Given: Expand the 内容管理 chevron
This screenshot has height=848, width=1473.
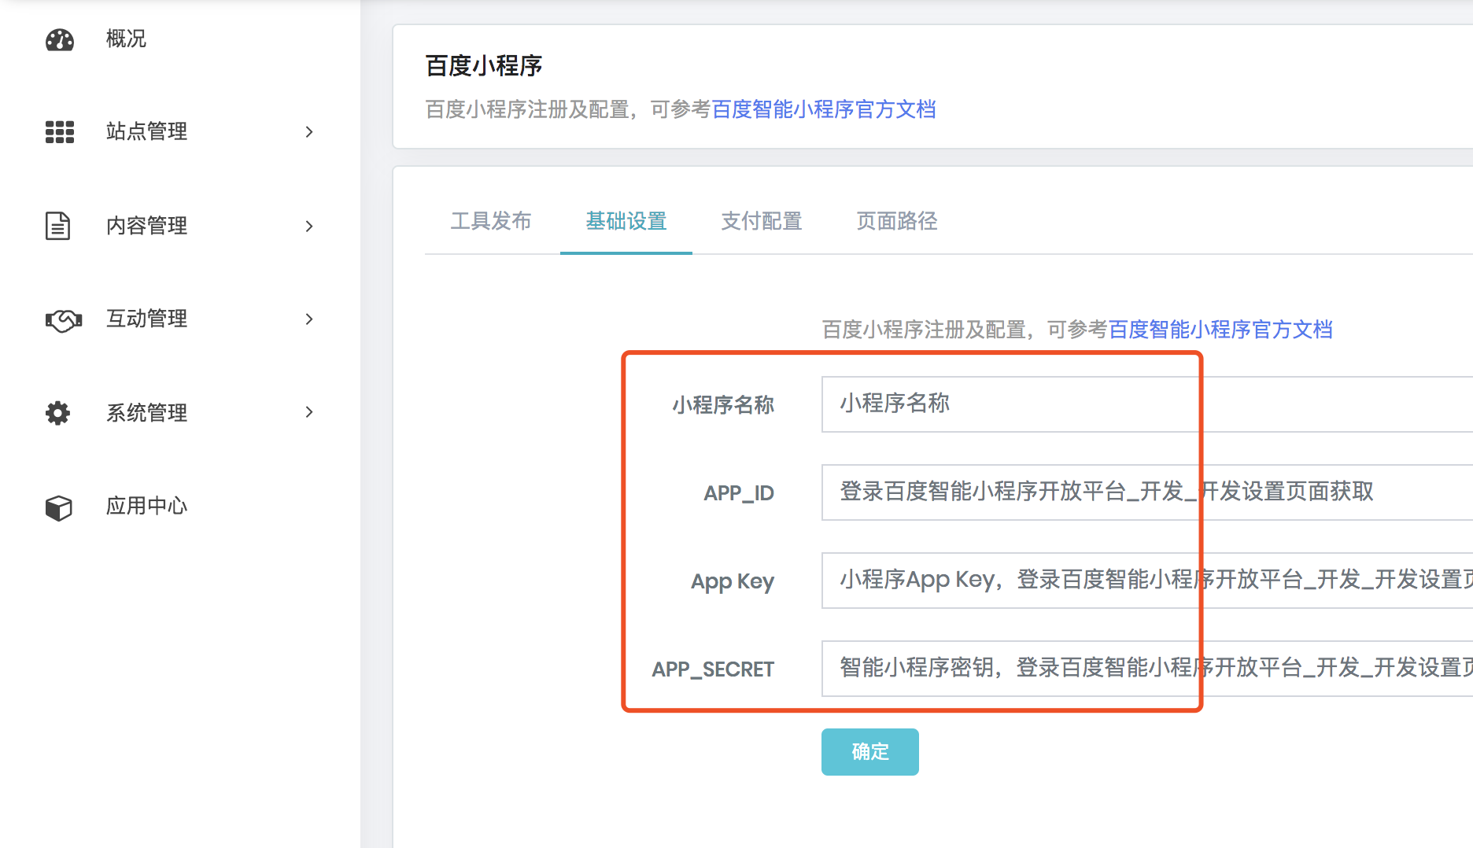Looking at the screenshot, I should tap(309, 227).
